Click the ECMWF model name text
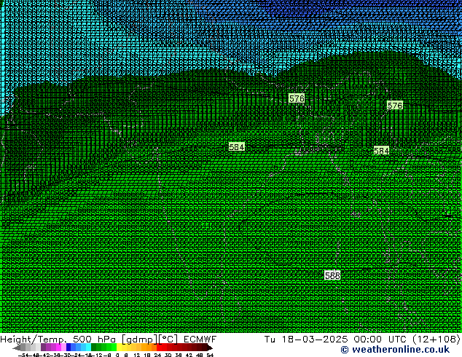The image size is (462, 357). (200, 340)
